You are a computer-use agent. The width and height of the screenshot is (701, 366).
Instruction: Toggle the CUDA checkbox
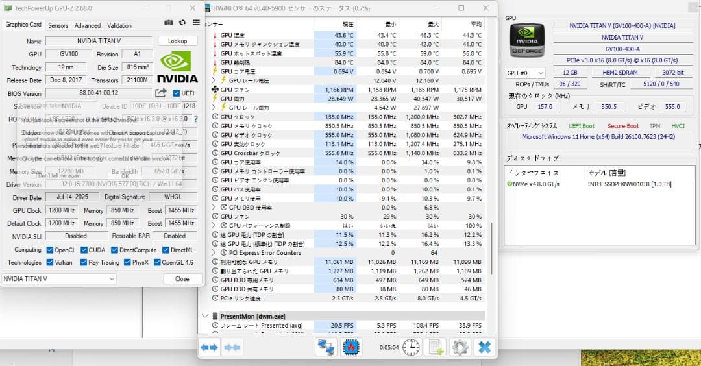pyautogui.click(x=84, y=250)
